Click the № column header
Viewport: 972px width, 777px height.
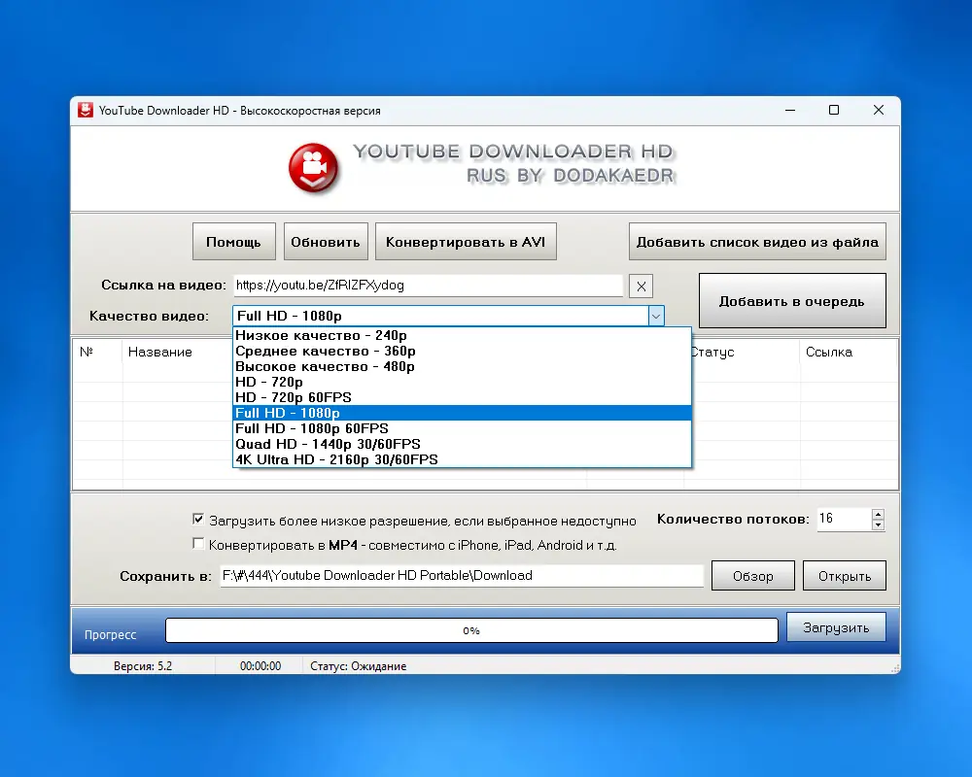coord(98,352)
